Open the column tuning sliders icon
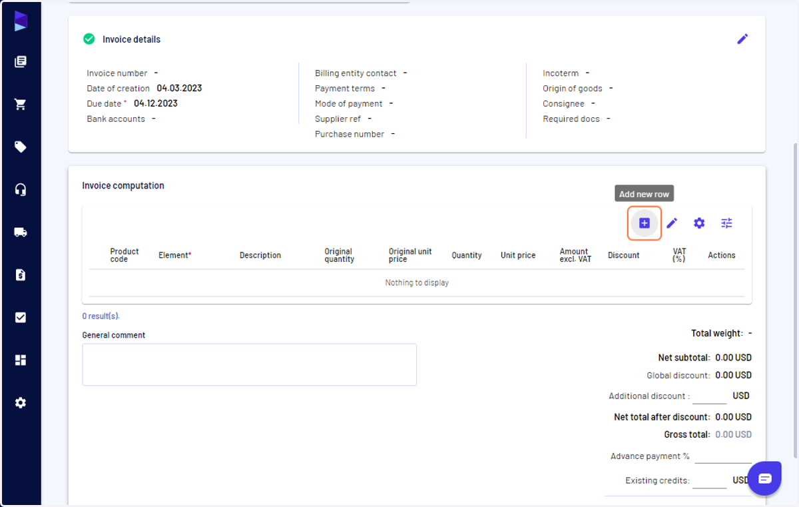799x507 pixels. point(726,223)
